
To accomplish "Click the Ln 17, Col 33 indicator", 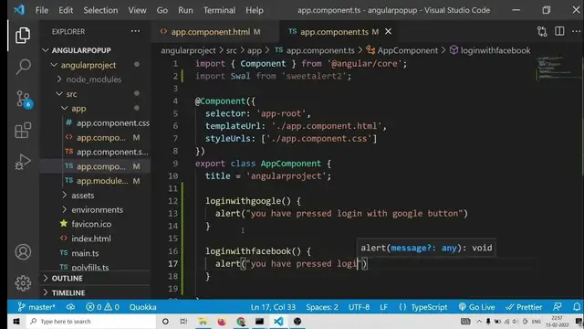I will pos(273,307).
